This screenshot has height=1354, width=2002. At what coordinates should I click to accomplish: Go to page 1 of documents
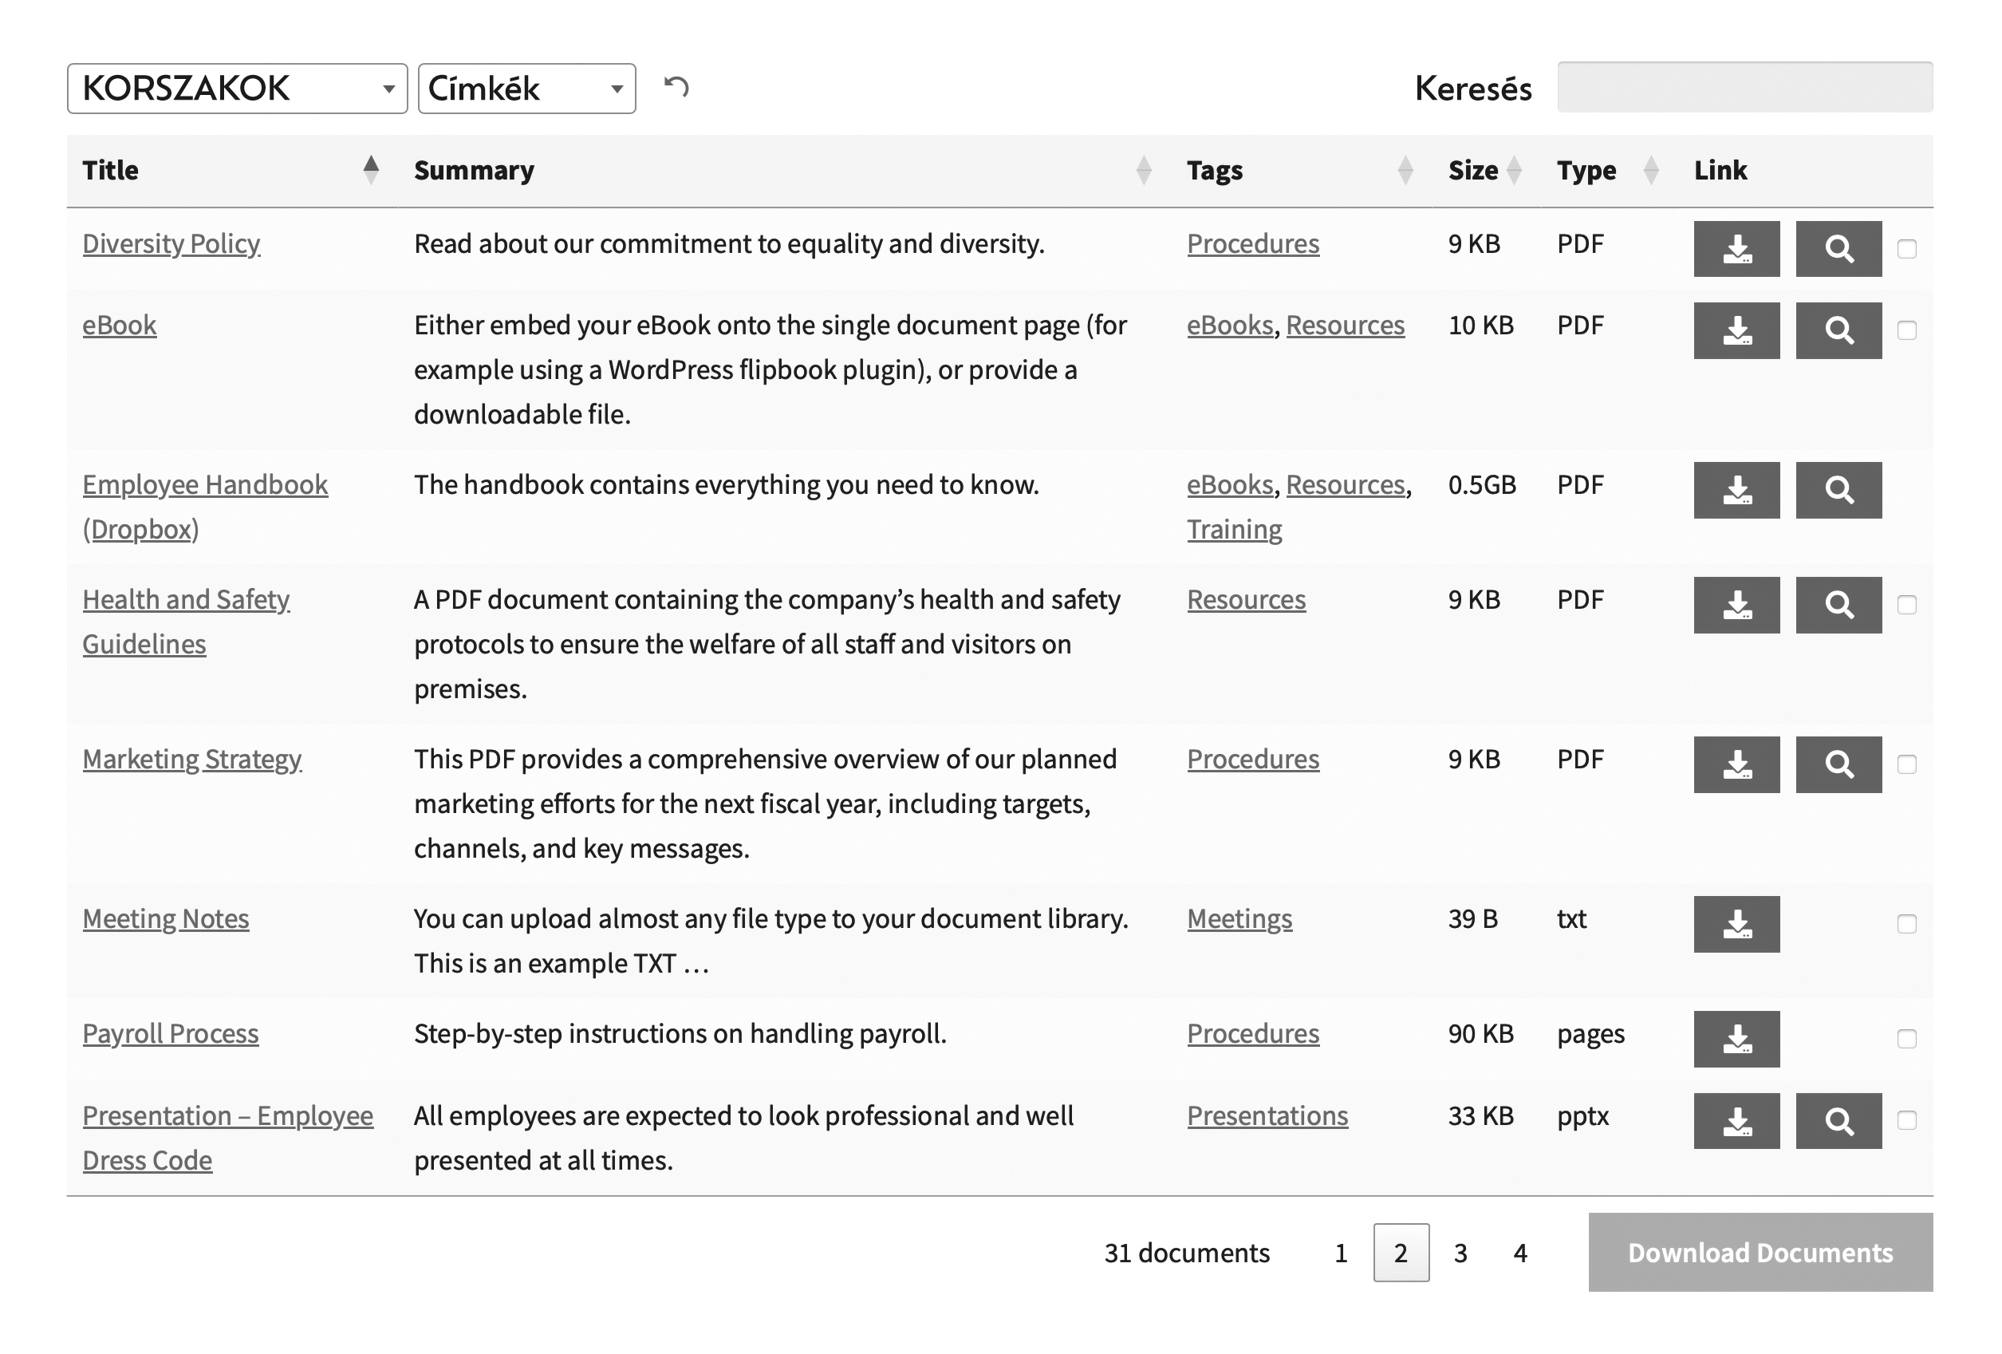[1341, 1253]
